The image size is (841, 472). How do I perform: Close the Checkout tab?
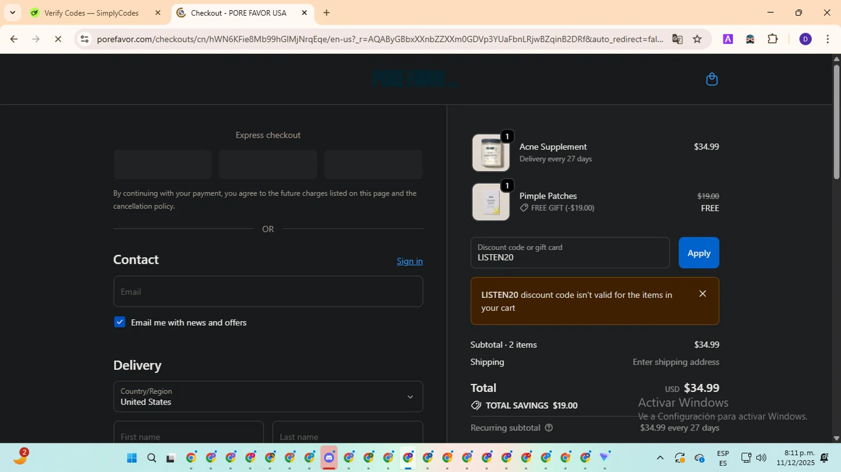click(x=304, y=13)
